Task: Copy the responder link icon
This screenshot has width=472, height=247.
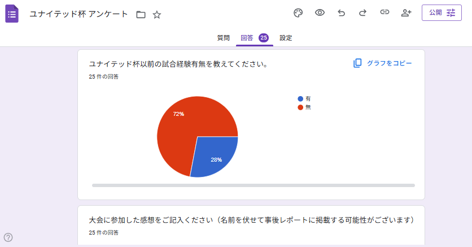Action: [384, 12]
